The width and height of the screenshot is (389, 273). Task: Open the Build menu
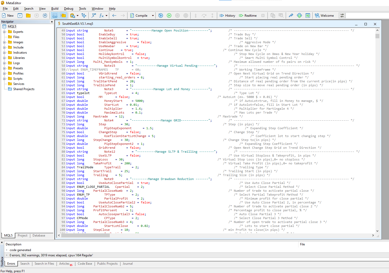click(x=55, y=9)
